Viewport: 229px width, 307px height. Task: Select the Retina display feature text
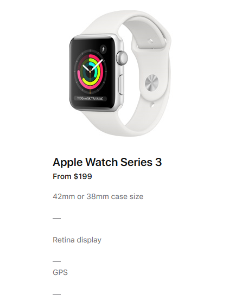point(77,240)
